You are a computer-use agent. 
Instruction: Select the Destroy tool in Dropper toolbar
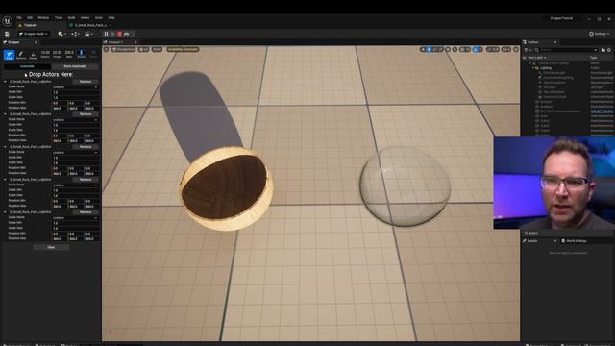click(x=34, y=55)
